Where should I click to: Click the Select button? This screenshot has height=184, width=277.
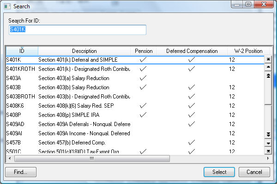pos(219,172)
